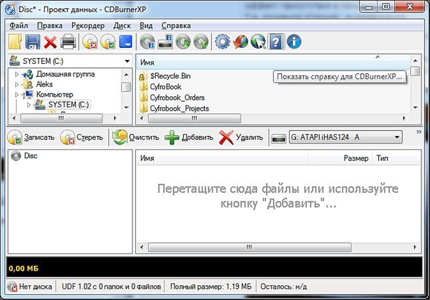
Task: Click project list horizontal scrollbar right arrow
Action: coord(415,247)
